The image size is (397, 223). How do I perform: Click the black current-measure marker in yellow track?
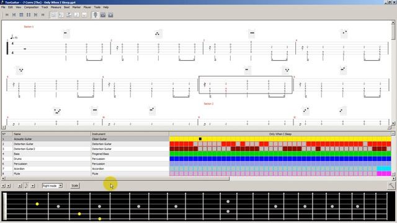coord(200,139)
